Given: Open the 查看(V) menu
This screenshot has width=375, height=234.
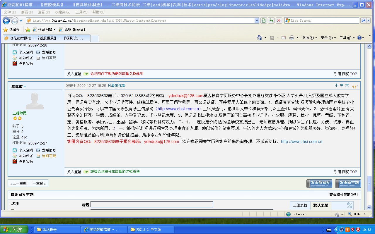Looking at the screenshot, I should [44, 12].
